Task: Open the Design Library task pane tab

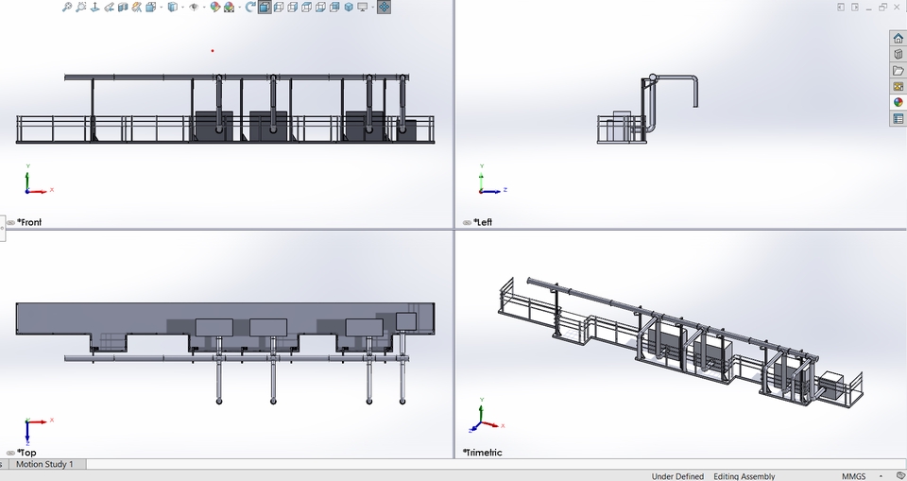Action: [x=898, y=55]
